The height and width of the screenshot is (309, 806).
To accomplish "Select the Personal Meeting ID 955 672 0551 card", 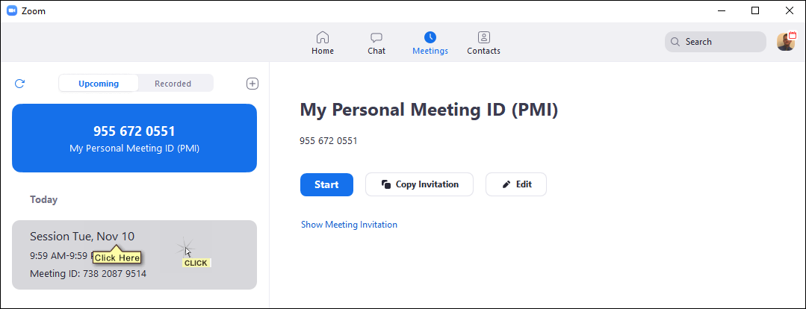I will click(134, 138).
